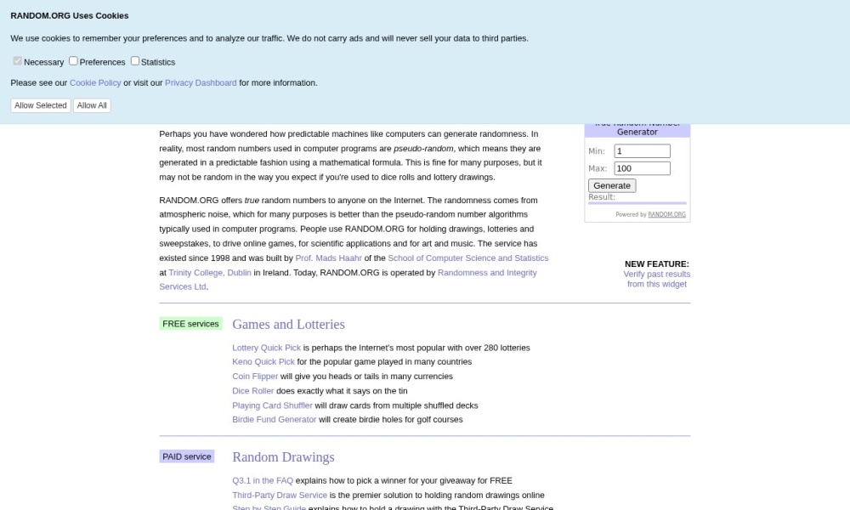Screen dimensions: 850x510
Task: Click the Result label in generator widget
Action: point(602,197)
